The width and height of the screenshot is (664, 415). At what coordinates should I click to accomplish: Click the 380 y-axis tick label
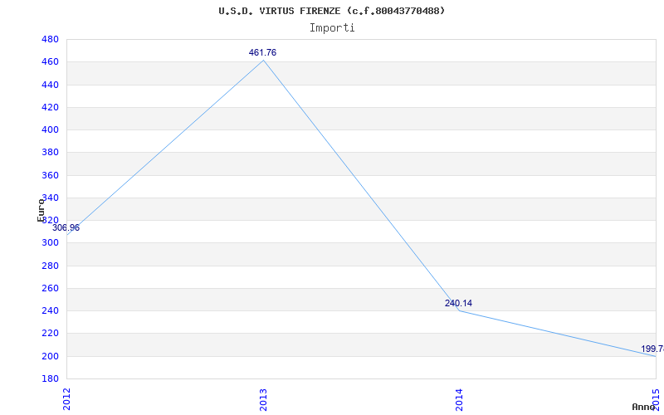[x=50, y=153]
